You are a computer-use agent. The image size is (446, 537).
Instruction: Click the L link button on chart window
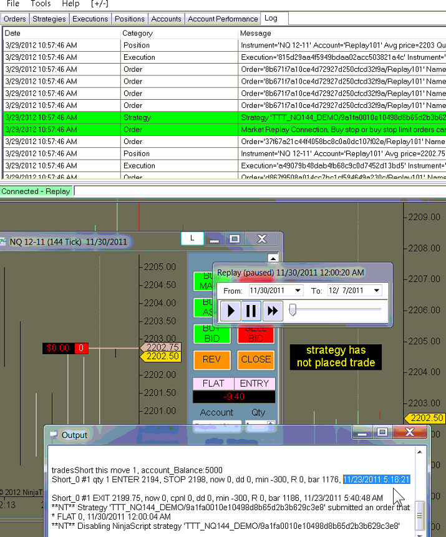pyautogui.click(x=192, y=238)
